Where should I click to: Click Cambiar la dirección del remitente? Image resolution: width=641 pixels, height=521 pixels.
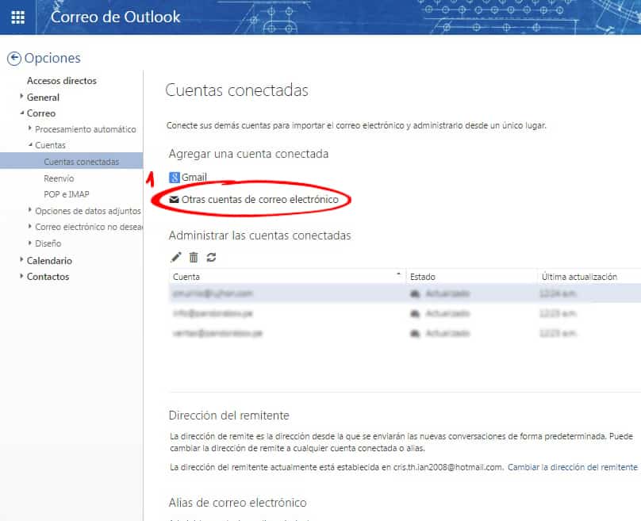(x=572, y=467)
